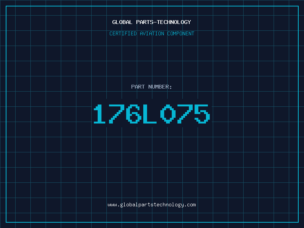This screenshot has width=304, height=228.
Task: Click the word GLOBAL in the title
Action: pyautogui.click(x=122, y=22)
